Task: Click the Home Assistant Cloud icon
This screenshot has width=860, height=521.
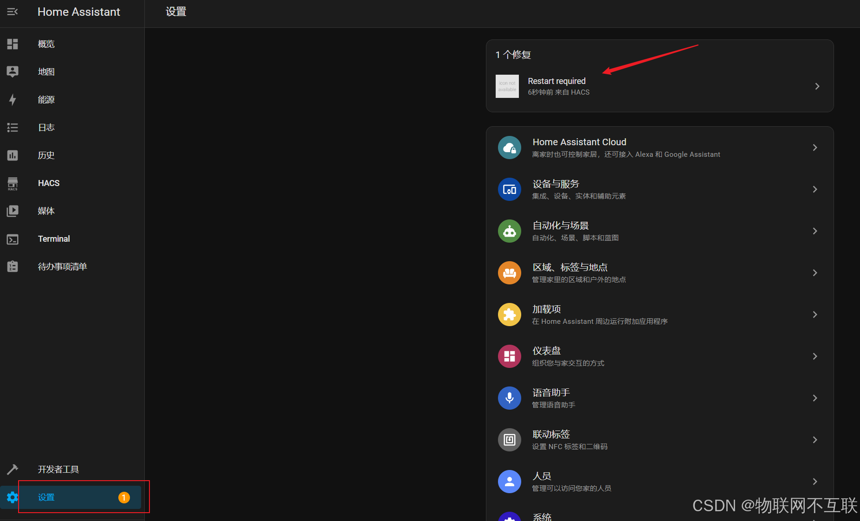Action: [510, 148]
